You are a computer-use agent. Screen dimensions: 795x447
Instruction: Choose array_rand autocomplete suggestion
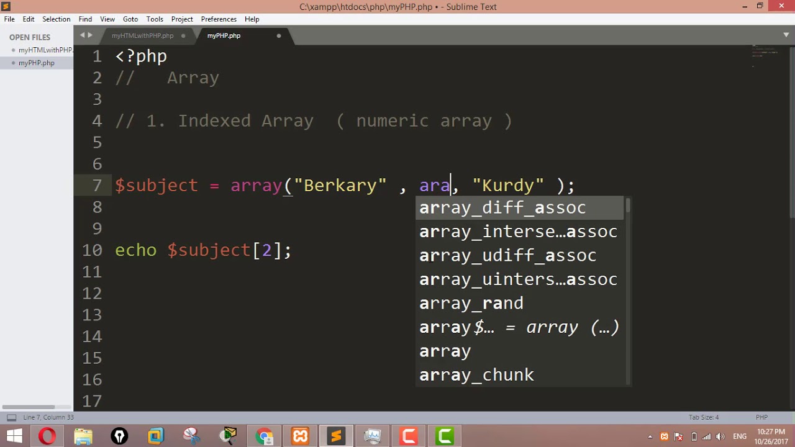click(x=520, y=303)
